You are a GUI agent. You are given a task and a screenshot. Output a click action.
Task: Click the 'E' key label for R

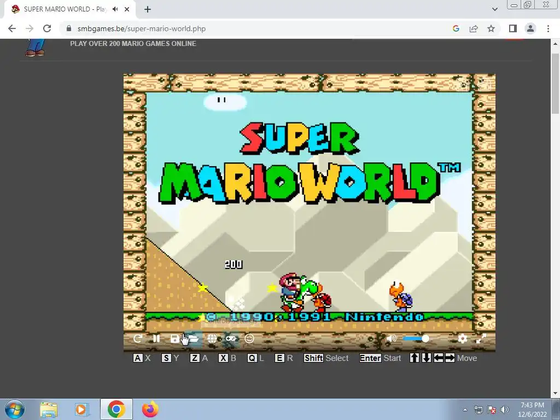(x=279, y=358)
